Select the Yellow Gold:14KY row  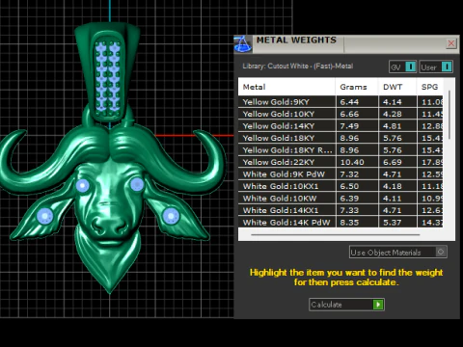click(340, 126)
